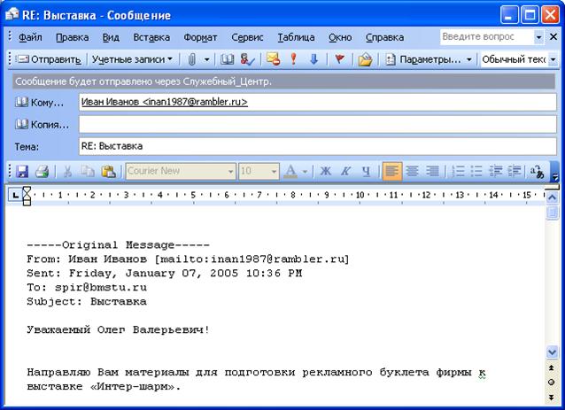Click the cut scissors icon
Image resolution: width=565 pixels, height=410 pixels.
67,171
